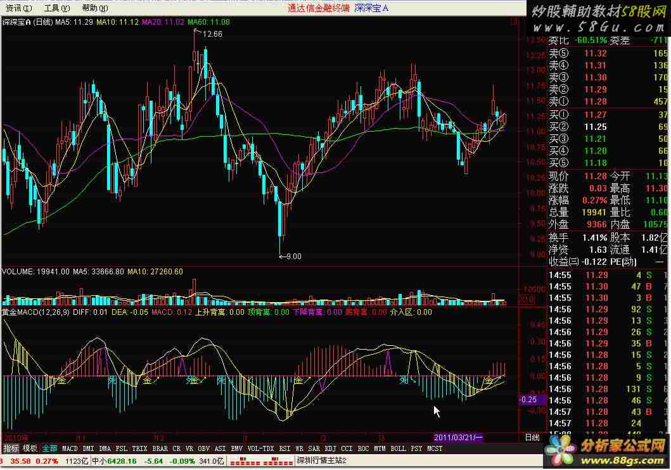Image resolution: width=671 pixels, height=470 pixels.
Task: Click the 日线 period label at bottom right
Action: click(x=532, y=438)
